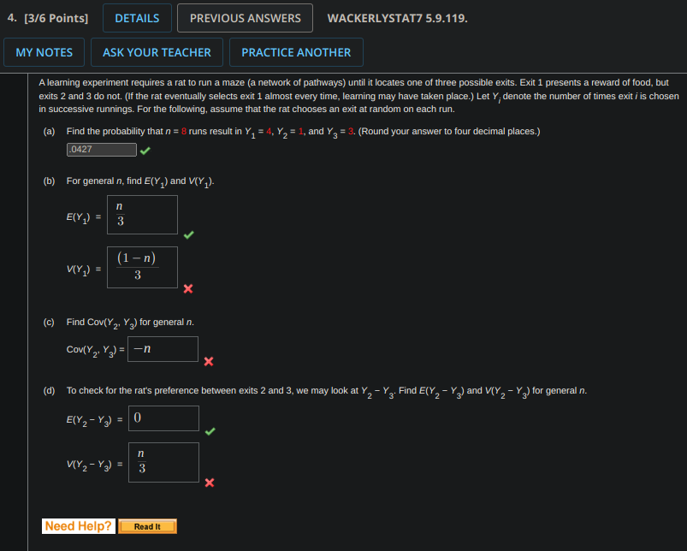Open the DETAILS panel
Screen dimensions: 687x551
pos(136,17)
